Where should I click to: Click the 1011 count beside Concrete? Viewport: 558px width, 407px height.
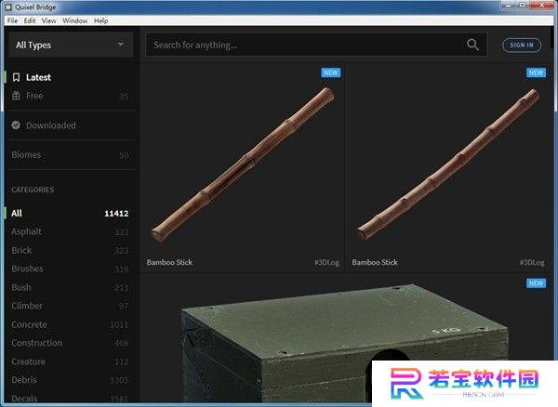click(x=119, y=325)
